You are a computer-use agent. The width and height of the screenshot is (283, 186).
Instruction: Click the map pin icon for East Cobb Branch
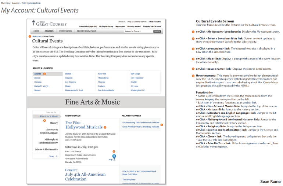tap(114, 157)
